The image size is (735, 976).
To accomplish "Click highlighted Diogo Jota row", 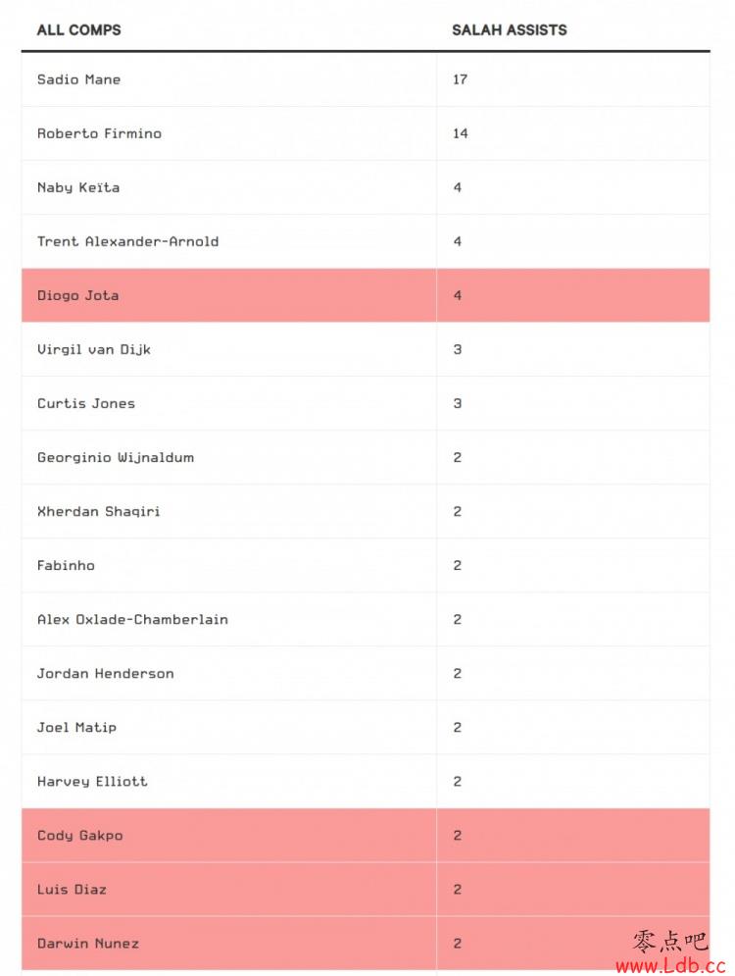I will 366,295.
